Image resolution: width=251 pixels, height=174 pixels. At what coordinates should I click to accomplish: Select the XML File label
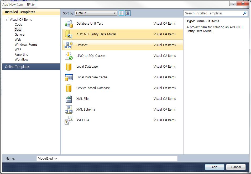click(82, 99)
